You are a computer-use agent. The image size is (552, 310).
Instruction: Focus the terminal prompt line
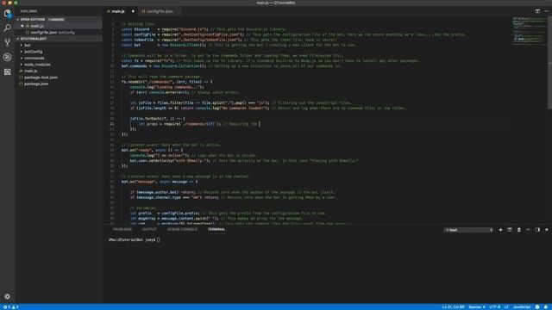click(135, 239)
